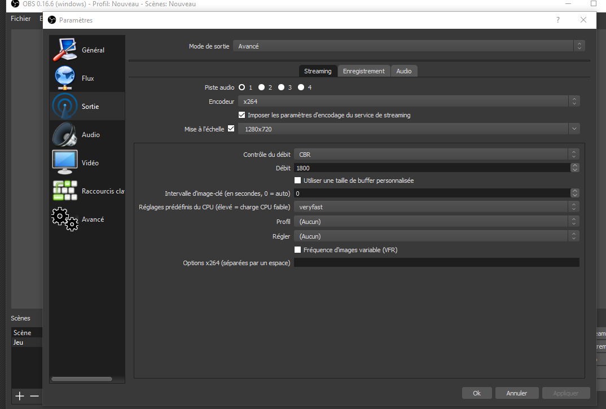Click the Options x264 text field

[x=437, y=262]
